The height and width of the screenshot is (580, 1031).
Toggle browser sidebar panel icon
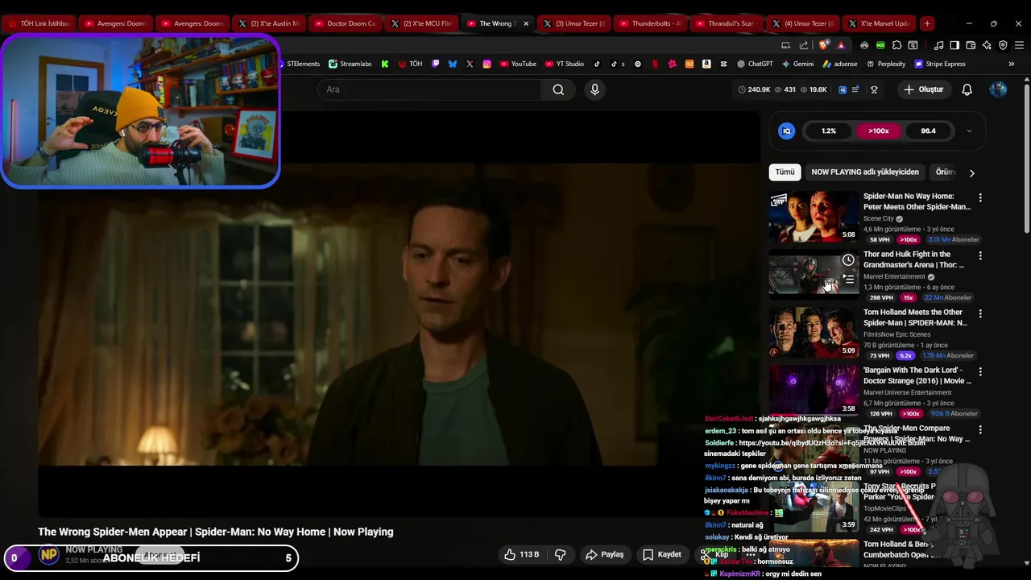pyautogui.click(x=954, y=45)
